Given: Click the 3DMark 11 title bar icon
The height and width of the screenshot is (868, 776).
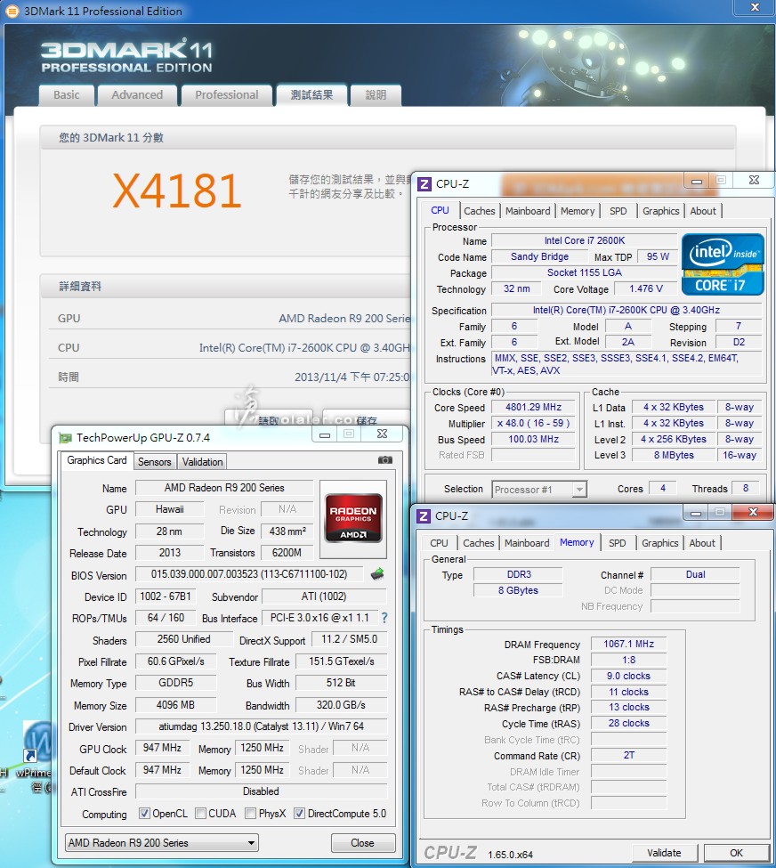Looking at the screenshot, I should click(12, 11).
